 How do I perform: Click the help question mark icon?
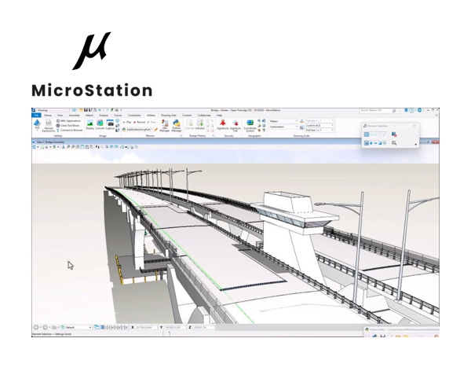[x=412, y=111]
